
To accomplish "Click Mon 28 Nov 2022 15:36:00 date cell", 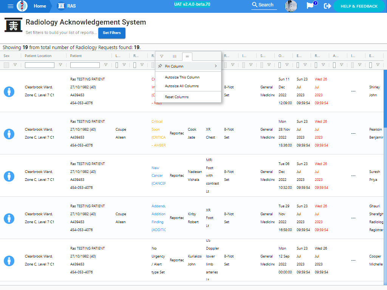I will coord(285,133).
